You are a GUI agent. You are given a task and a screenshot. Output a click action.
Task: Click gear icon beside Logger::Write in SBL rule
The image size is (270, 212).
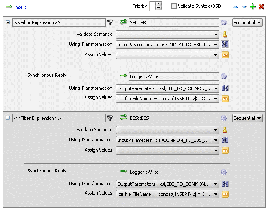pyautogui.click(x=224, y=76)
